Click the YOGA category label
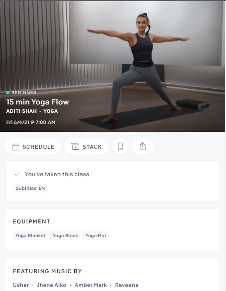226x291 pixels. coord(51,111)
